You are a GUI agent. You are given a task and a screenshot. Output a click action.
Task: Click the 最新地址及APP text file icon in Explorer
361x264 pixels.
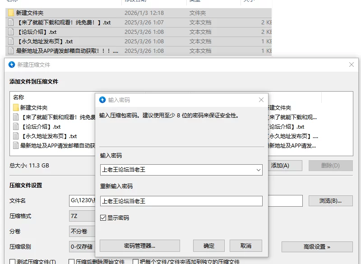11,51
